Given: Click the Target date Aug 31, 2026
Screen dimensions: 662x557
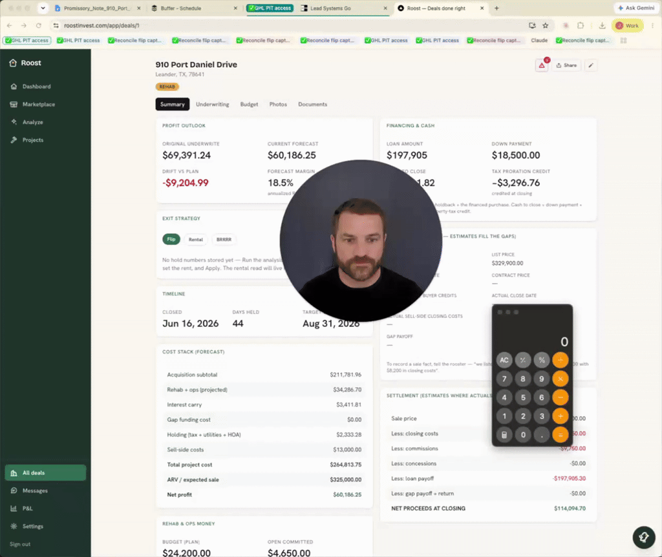Looking at the screenshot, I should pyautogui.click(x=330, y=323).
